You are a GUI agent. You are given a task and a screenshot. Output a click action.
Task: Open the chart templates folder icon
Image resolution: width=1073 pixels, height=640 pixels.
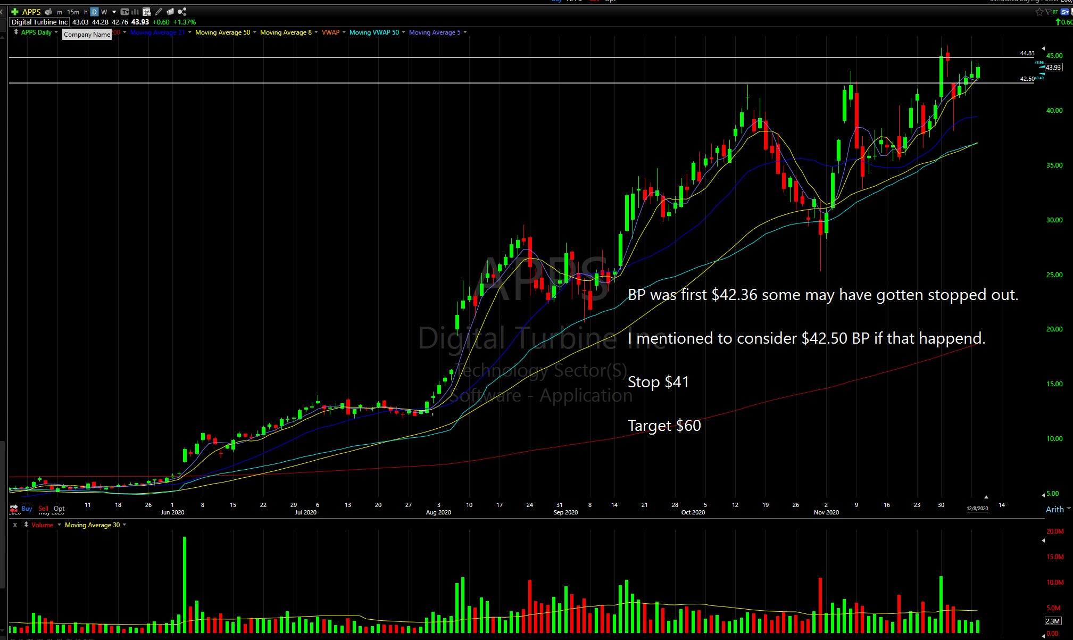(170, 12)
